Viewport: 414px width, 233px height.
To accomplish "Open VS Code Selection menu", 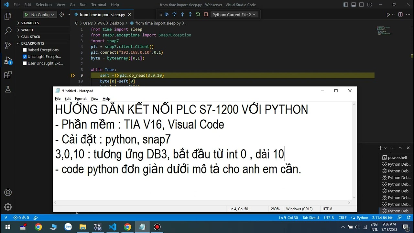I will (x=44, y=5).
